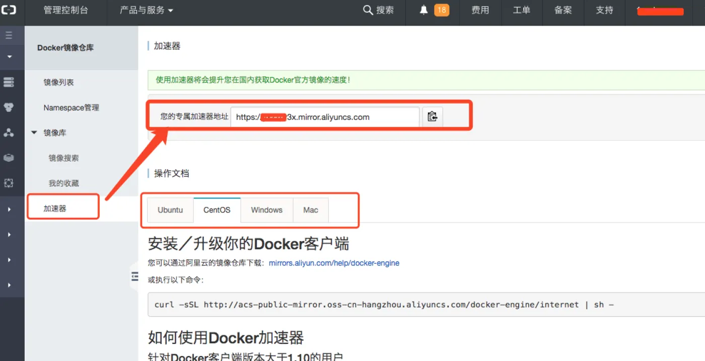The height and width of the screenshot is (361, 705).
Task: Open the 备案 menu
Action: click(563, 10)
